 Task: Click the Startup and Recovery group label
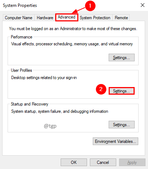30,104
